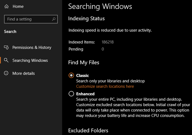The image size is (192, 135).
Task: Click the Permissions & History icon
Action: (x=6, y=47)
